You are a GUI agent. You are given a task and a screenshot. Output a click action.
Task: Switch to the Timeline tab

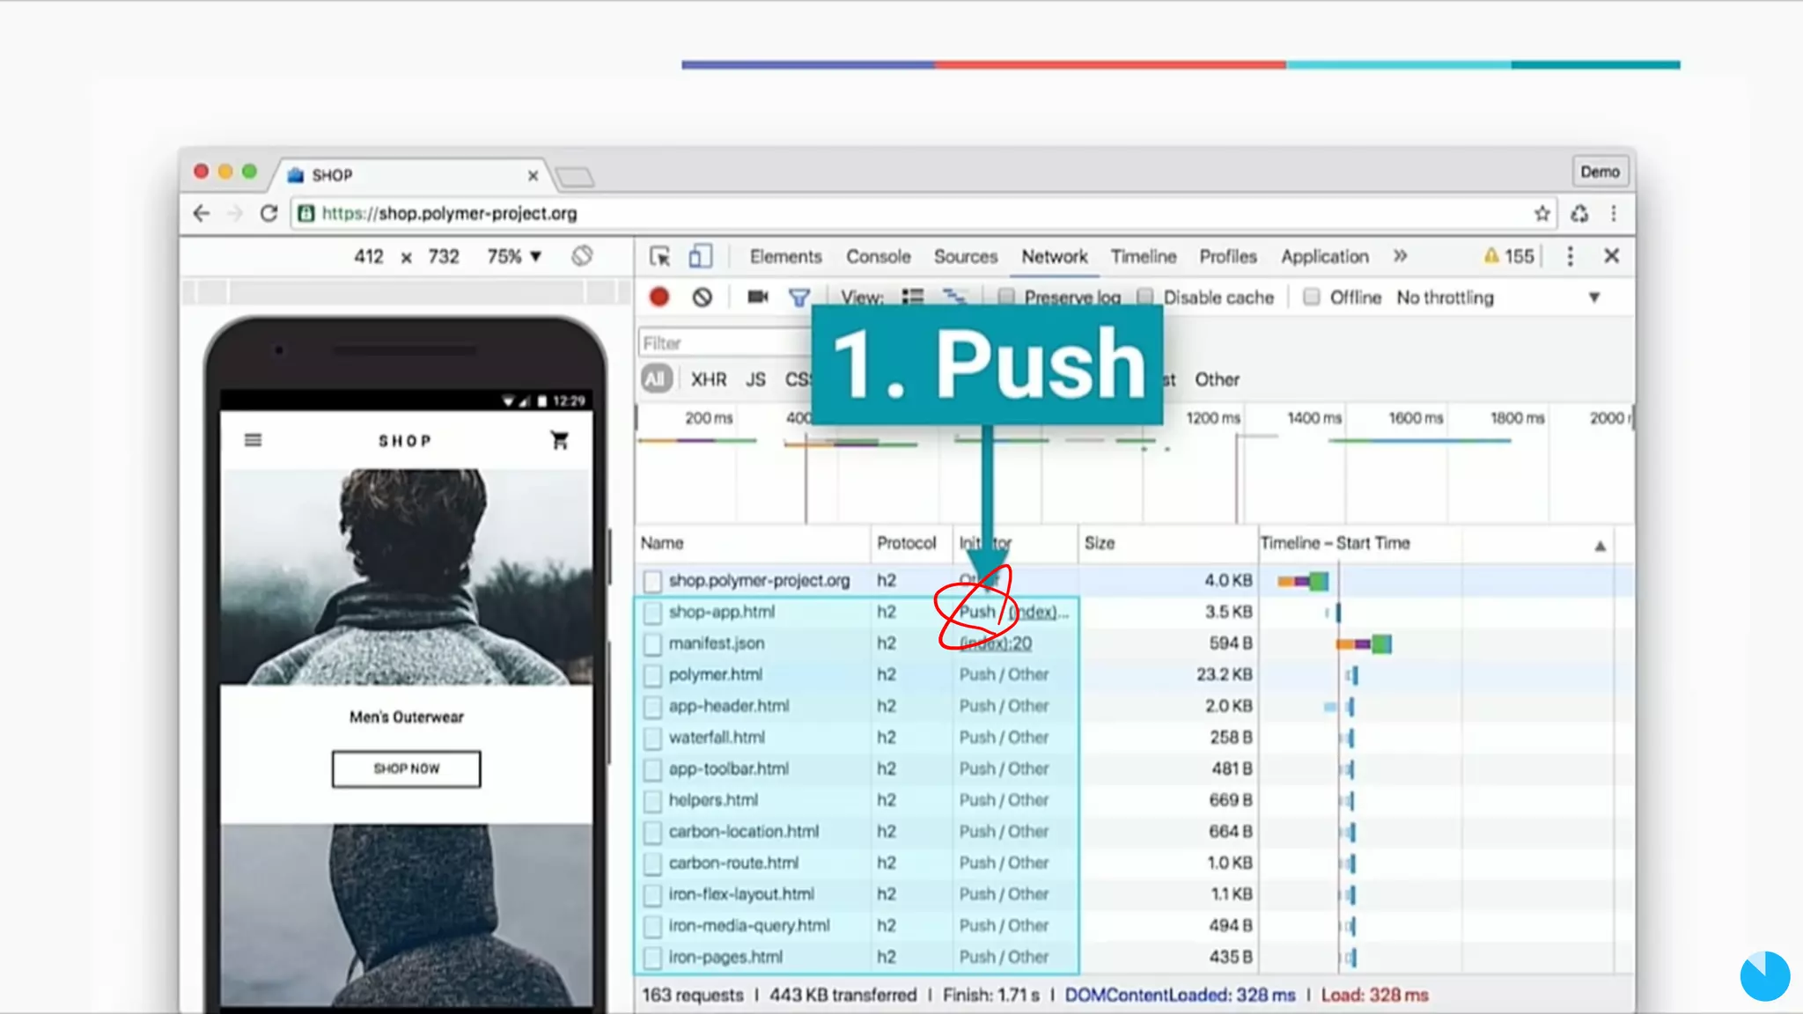(1143, 256)
